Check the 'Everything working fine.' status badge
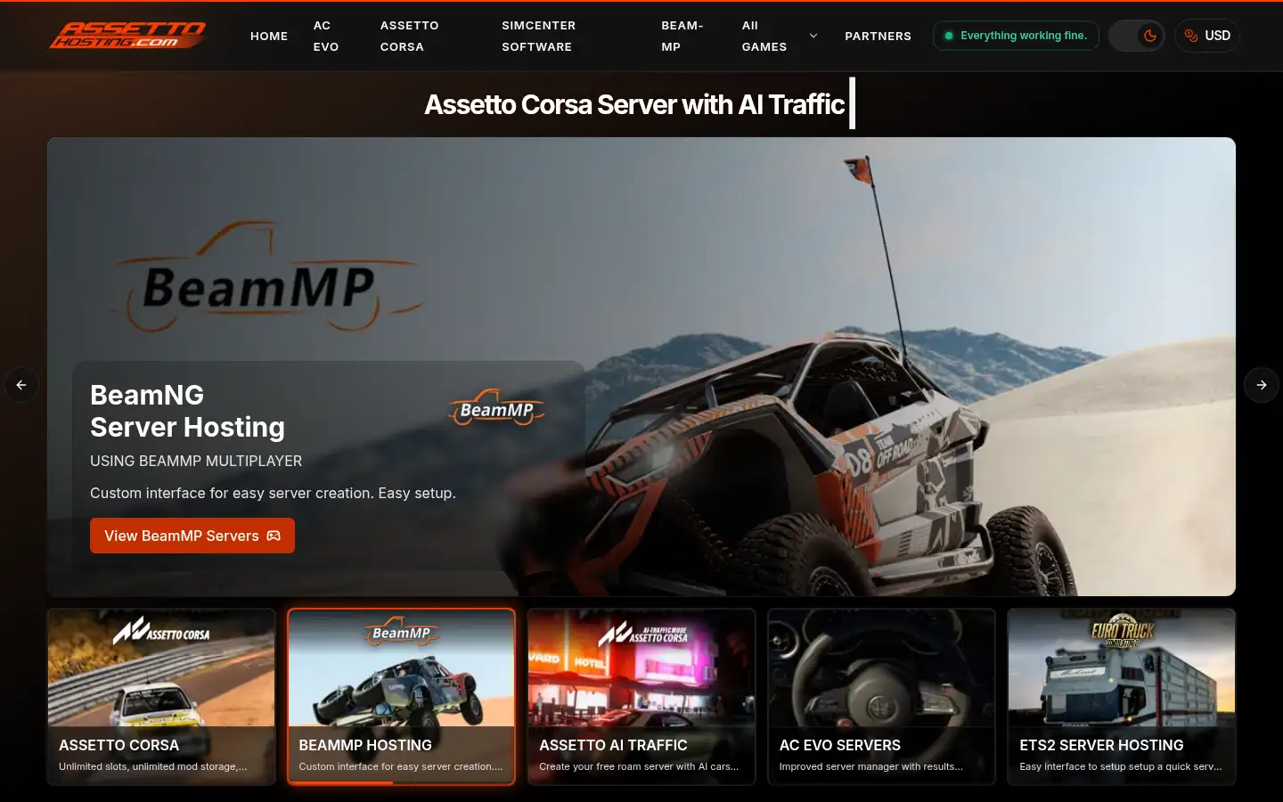The width and height of the screenshot is (1283, 802). [x=1016, y=36]
